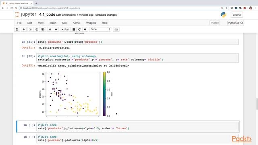The width and height of the screenshot is (258, 145).
Task: Open the command palette keyboard icon
Action: click(116, 29)
